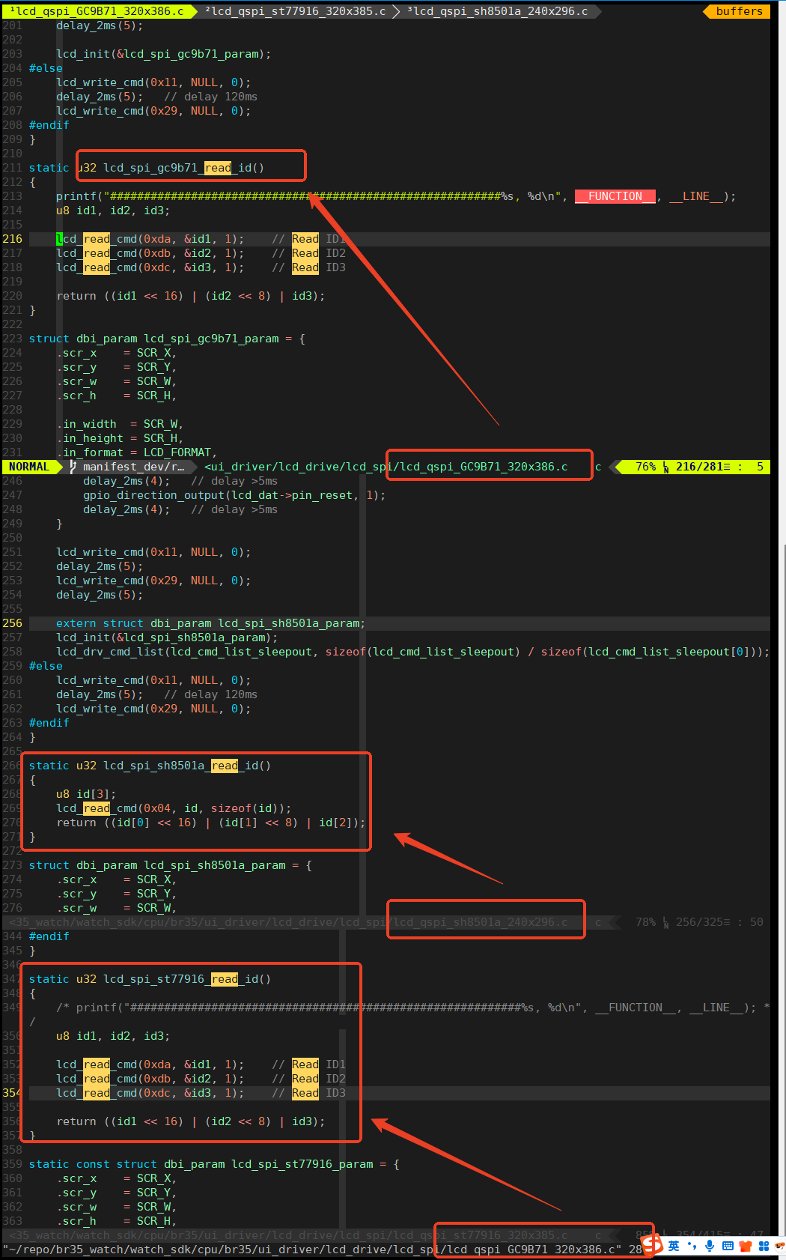
Task: Click lcd_drv_cmd_list call on line 258
Action: click(x=412, y=652)
